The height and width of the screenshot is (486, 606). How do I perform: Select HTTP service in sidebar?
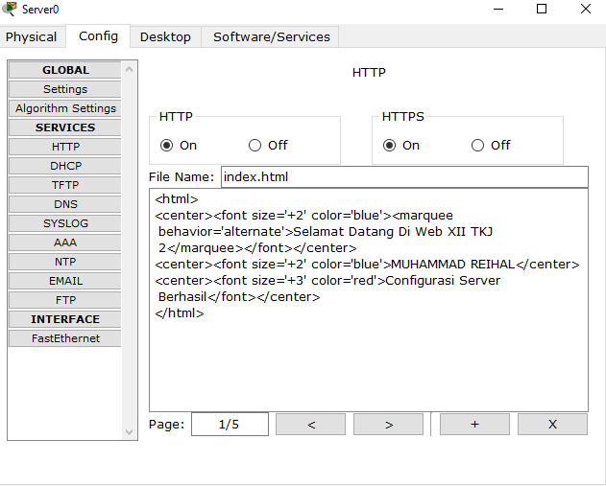[x=65, y=147]
